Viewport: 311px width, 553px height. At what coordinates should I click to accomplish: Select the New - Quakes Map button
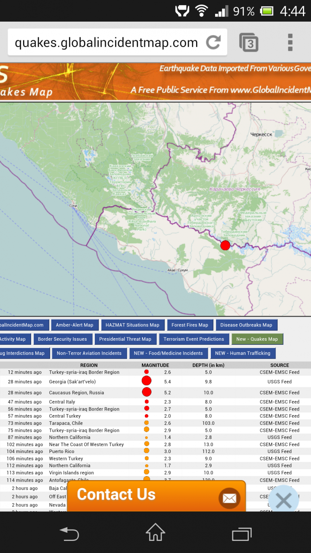(x=257, y=339)
